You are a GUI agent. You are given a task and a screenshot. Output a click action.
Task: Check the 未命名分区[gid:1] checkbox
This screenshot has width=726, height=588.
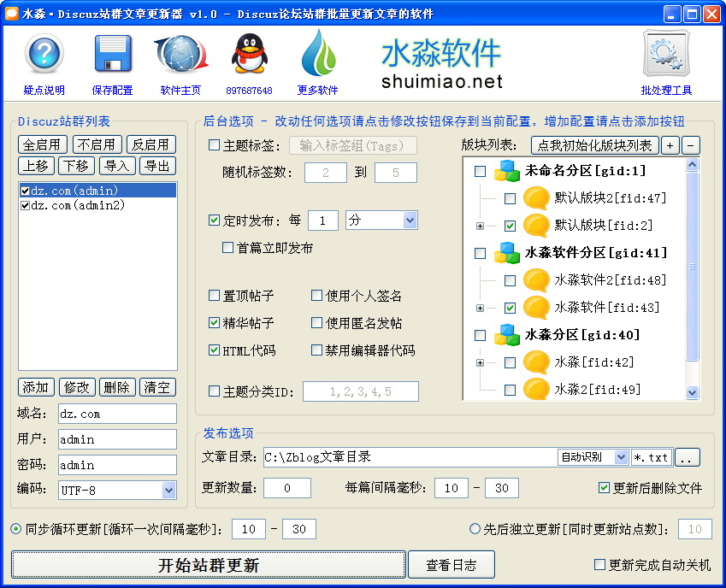(480, 172)
